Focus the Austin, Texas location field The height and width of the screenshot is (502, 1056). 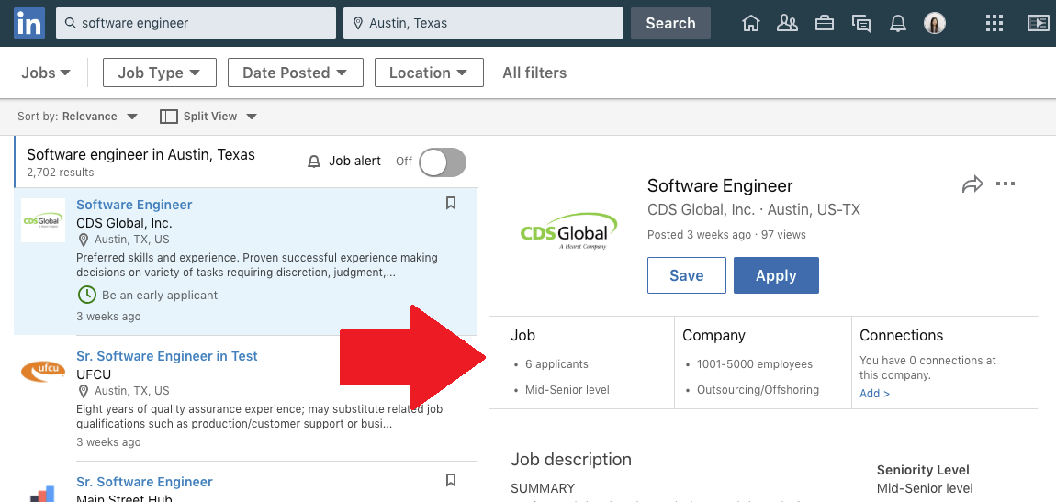coord(484,23)
